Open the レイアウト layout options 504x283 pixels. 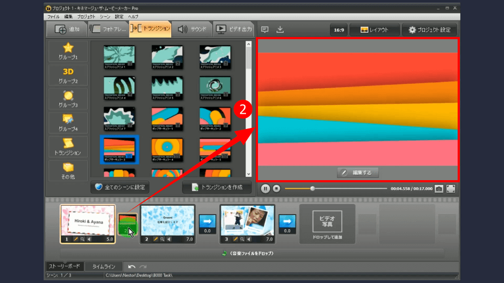tap(374, 30)
